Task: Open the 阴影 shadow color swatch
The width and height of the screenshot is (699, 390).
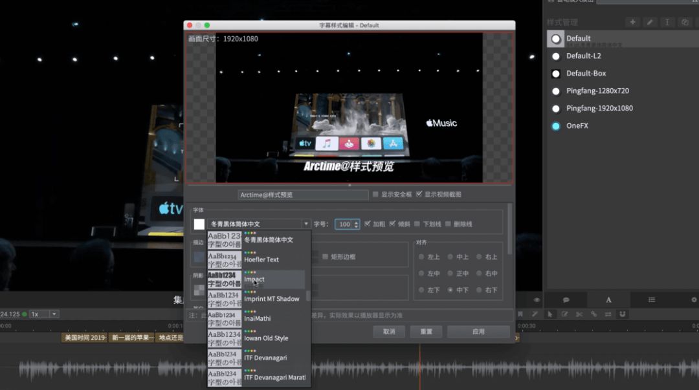Action: pyautogui.click(x=199, y=290)
